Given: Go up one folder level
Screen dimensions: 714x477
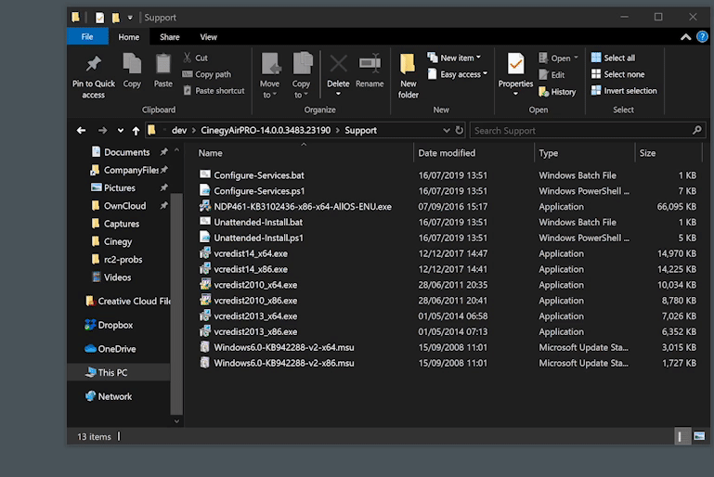Looking at the screenshot, I should [x=136, y=131].
